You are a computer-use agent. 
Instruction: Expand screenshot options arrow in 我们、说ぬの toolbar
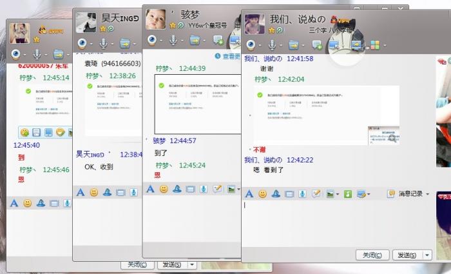pos(369,194)
